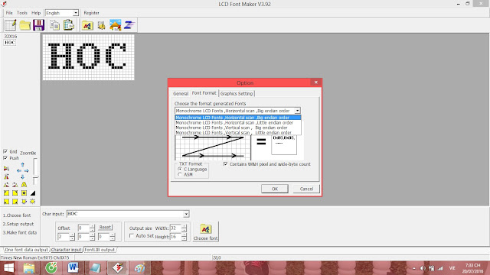This screenshot has width=490, height=275.
Task: Click the Open folder toolbar icon
Action: pyautogui.click(x=24, y=25)
